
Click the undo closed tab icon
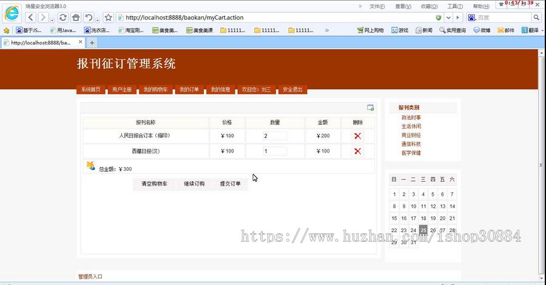coord(89,18)
